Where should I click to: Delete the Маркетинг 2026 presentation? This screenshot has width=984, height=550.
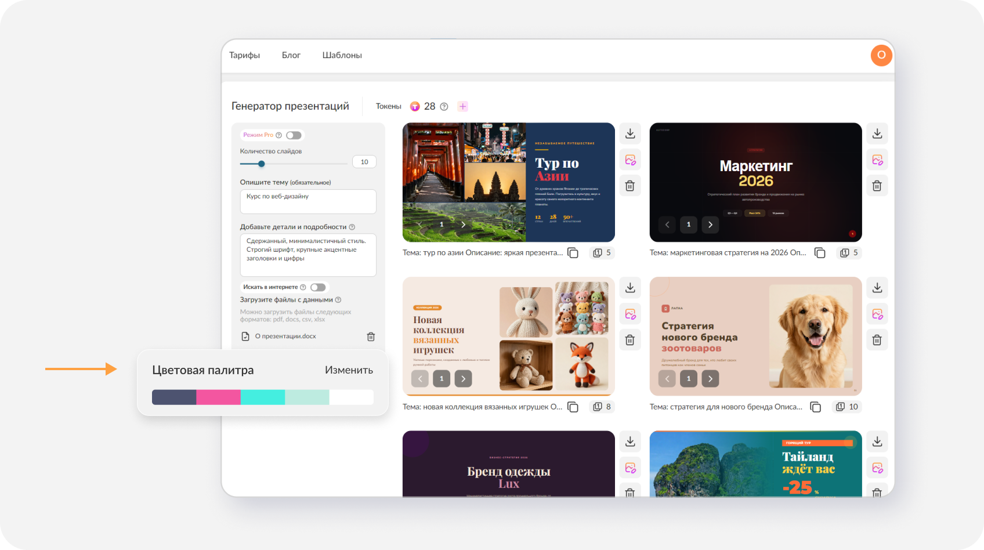[x=877, y=186]
